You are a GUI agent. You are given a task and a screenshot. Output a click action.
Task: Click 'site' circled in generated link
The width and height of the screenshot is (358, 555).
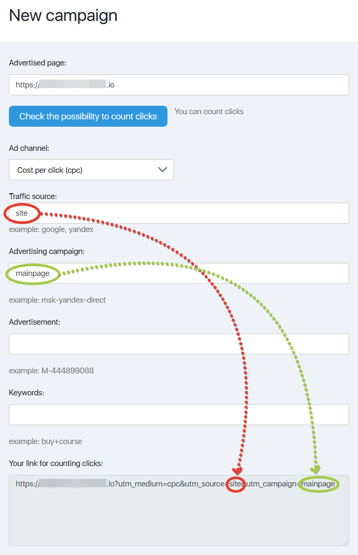pos(235,484)
